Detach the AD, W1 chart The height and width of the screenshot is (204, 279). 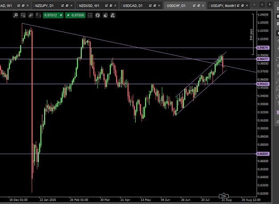click(x=19, y=6)
